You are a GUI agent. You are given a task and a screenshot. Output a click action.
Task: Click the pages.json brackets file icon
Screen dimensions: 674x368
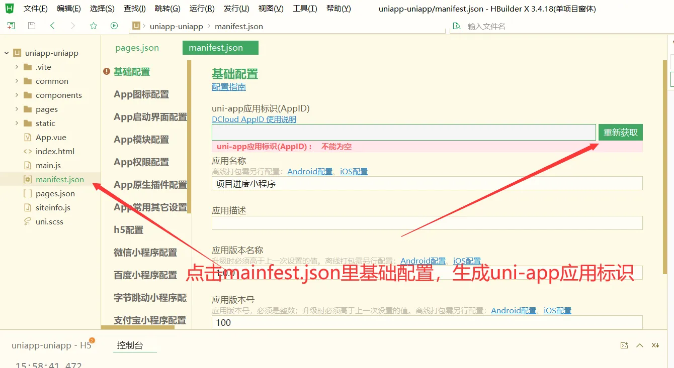pyautogui.click(x=28, y=193)
